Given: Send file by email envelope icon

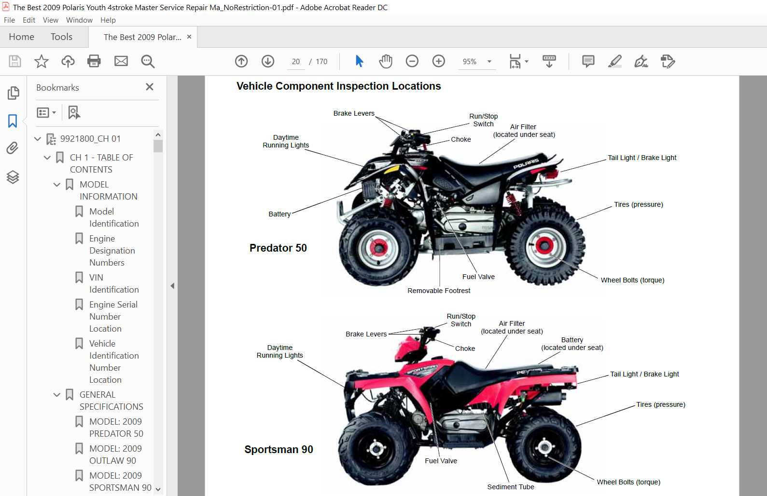Looking at the screenshot, I should click(x=121, y=61).
